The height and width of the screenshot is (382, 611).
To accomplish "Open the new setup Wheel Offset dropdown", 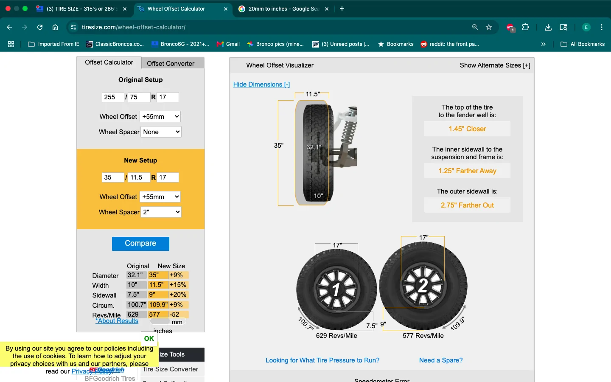I will click(160, 197).
